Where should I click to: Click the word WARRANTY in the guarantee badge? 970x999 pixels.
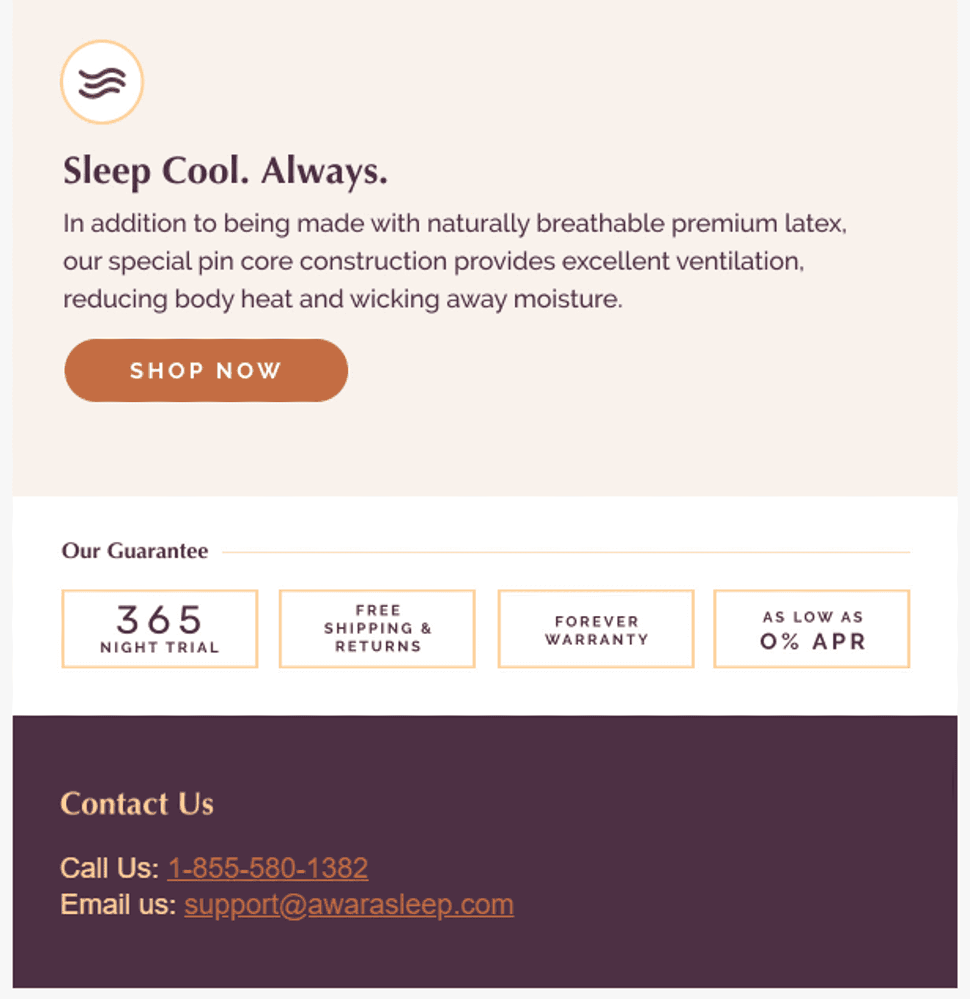pos(597,639)
